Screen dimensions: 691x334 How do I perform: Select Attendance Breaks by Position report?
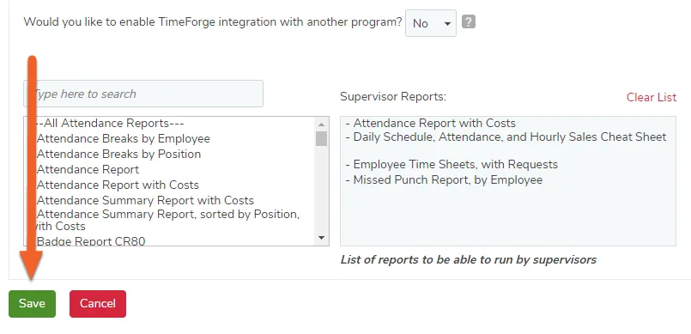119,155
